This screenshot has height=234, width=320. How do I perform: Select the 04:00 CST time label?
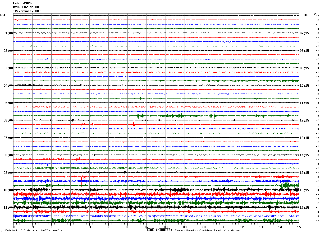click(x=8, y=86)
